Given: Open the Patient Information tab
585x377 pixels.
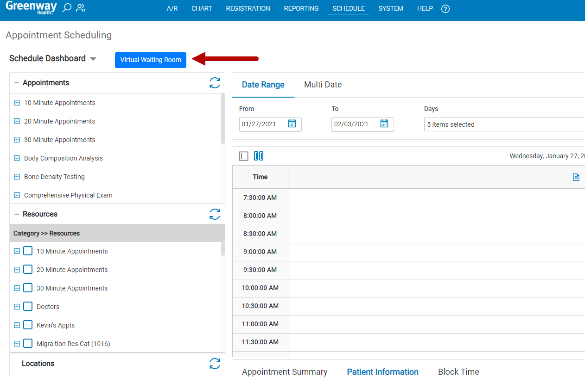Looking at the screenshot, I should 383,372.
